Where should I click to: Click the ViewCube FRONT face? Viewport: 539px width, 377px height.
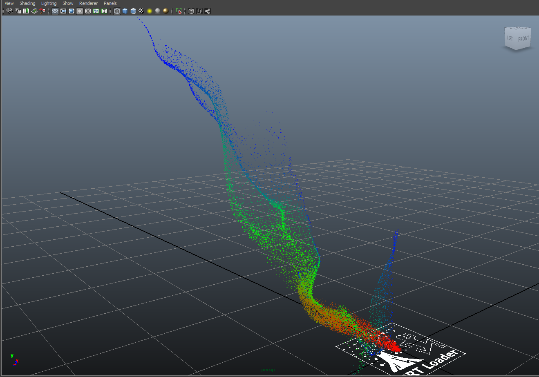[523, 39]
